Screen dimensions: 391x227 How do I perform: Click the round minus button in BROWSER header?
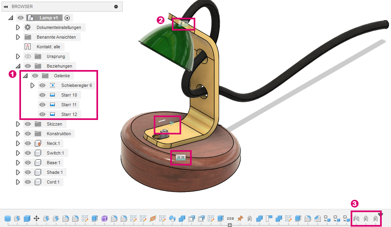pos(116,7)
